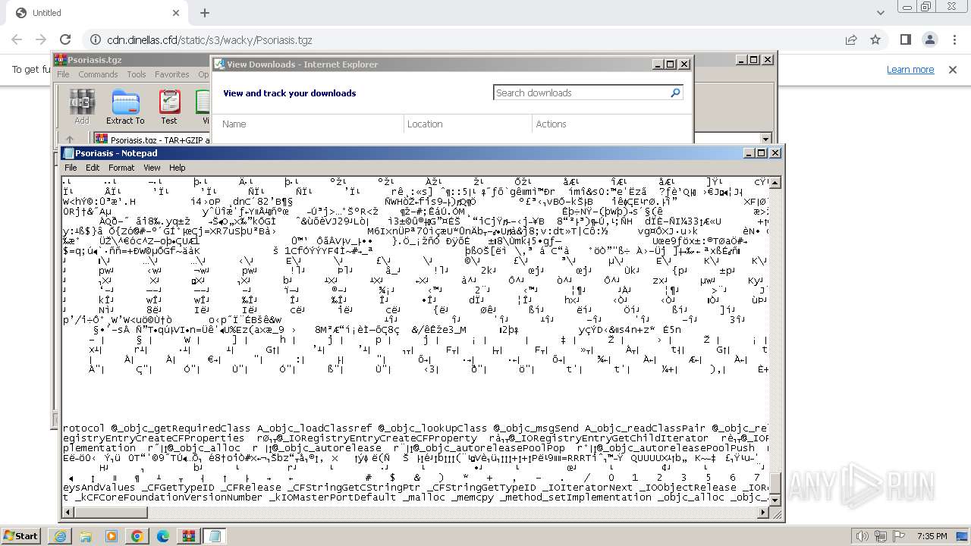The image size is (971, 546).
Task: Click the Test icon in WinRAR
Action: pyautogui.click(x=169, y=107)
